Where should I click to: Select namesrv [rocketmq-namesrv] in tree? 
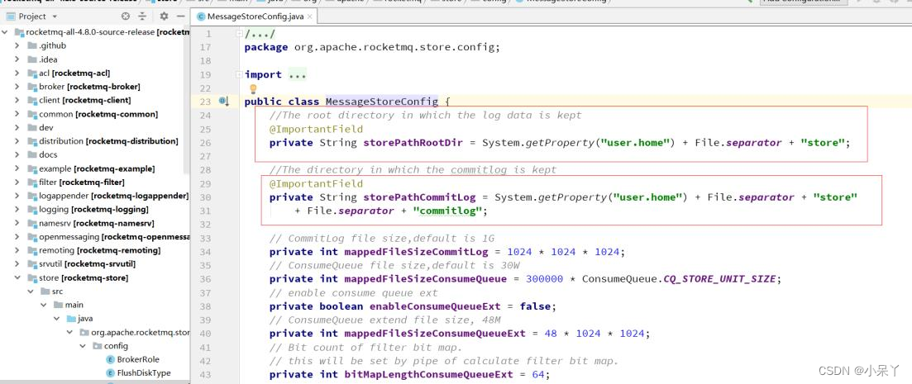pos(97,223)
